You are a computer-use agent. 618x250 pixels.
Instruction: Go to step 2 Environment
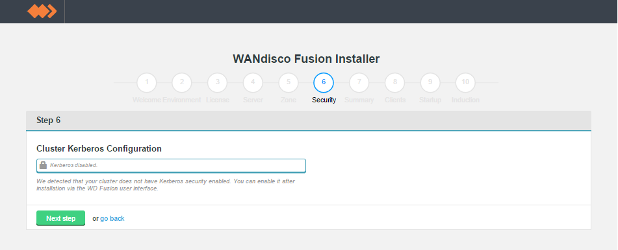pos(182,82)
